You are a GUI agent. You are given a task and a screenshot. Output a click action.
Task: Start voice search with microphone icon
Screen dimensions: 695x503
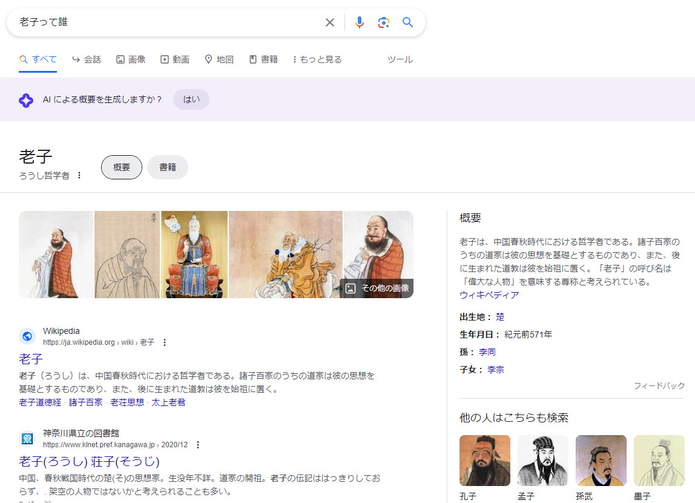click(360, 22)
